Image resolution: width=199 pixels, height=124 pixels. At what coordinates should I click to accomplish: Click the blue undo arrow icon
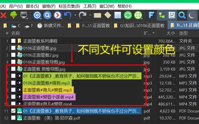point(68,15)
